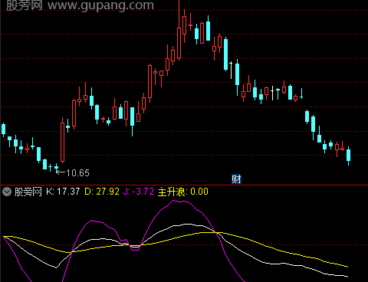Select the white doji candlestick after the peak
Screen dimensions: 368x282
(231, 70)
